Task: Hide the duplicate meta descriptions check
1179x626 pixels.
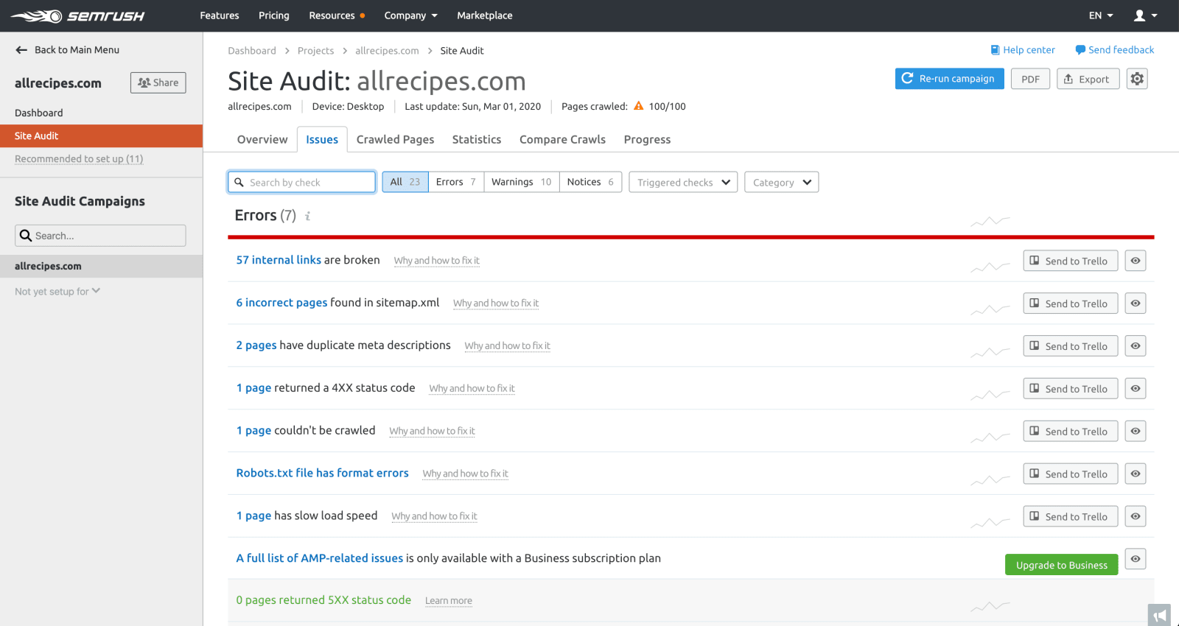Action: pos(1136,346)
